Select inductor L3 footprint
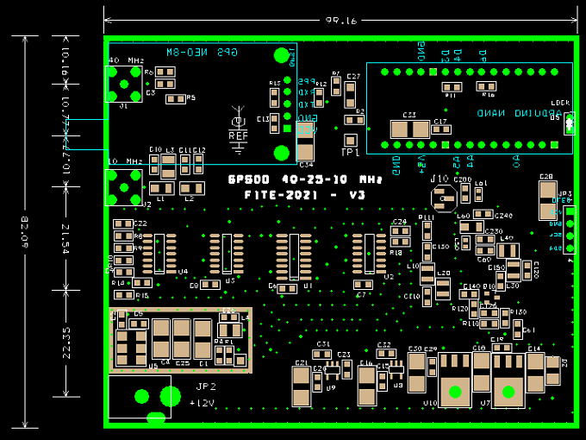 (x=168, y=167)
